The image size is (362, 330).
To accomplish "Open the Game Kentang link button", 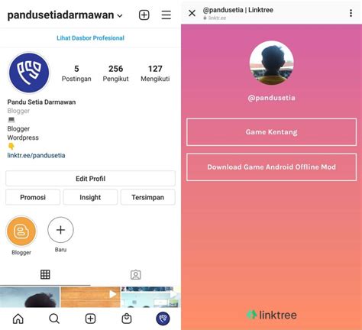I will 271,132.
